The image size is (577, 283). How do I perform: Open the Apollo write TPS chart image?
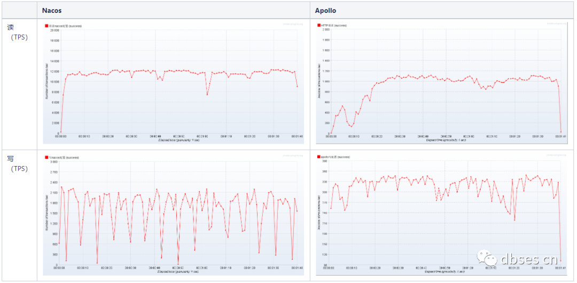click(443, 215)
